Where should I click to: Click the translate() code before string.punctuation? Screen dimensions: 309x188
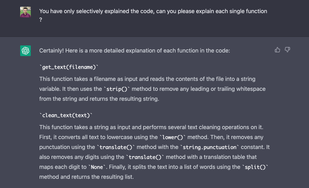click(x=117, y=147)
